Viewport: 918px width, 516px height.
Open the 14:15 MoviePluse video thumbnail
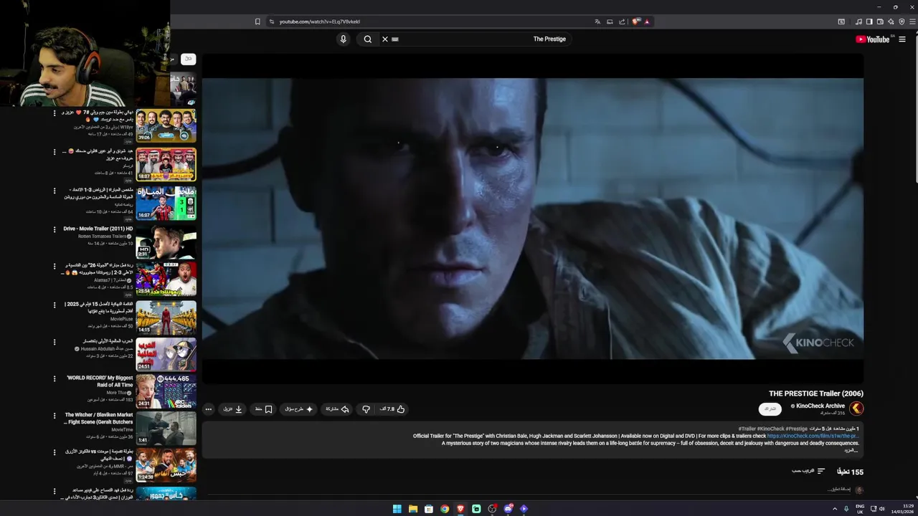click(x=166, y=317)
